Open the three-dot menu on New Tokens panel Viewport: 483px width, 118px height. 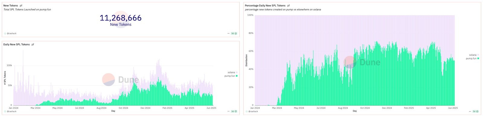[229, 33]
